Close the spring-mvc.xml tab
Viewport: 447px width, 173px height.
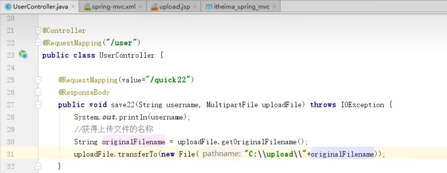tap(140, 7)
